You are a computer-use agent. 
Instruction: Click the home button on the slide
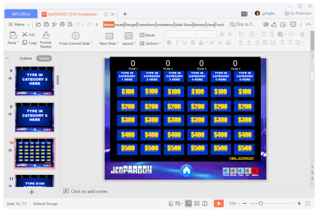pos(186,170)
